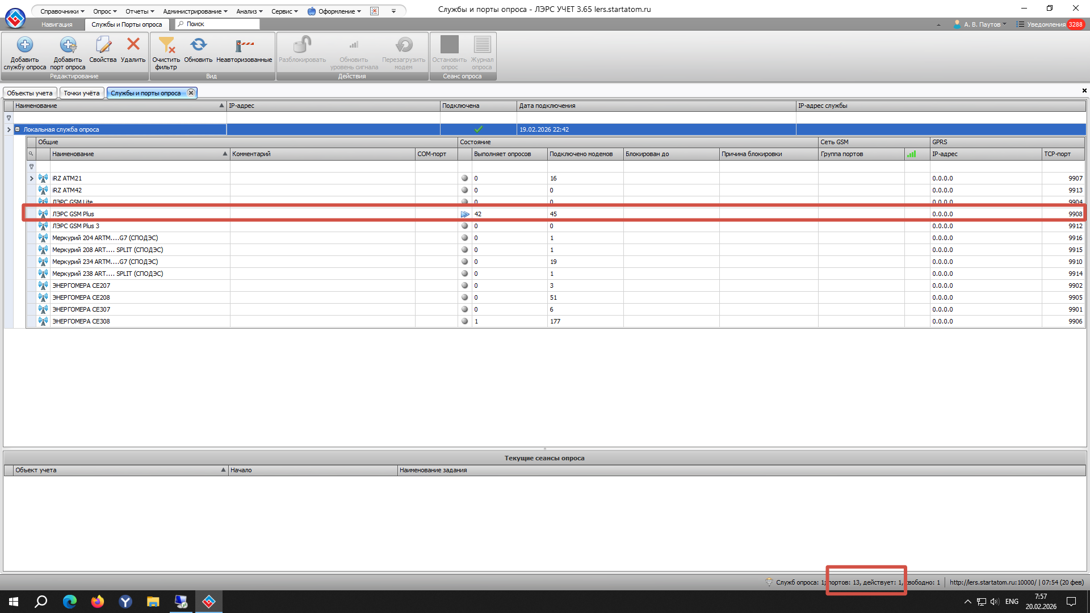Image resolution: width=1090 pixels, height=613 pixels.
Task: Clear the filter with Очистить фильтр
Action: tap(166, 45)
